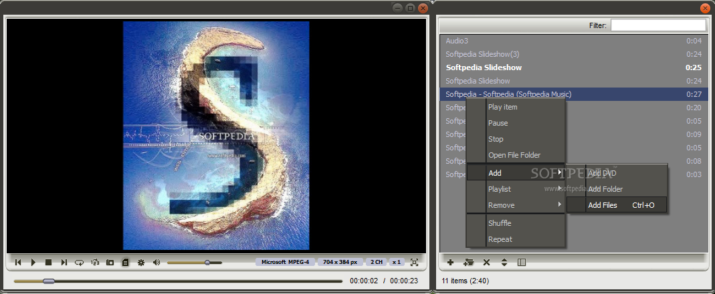Mute audio with the speaker icon
The image size is (715, 294).
(157, 262)
